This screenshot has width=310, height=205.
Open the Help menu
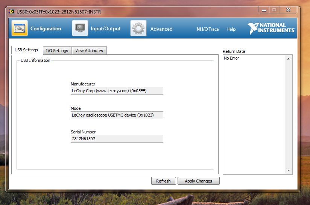[x=231, y=29]
